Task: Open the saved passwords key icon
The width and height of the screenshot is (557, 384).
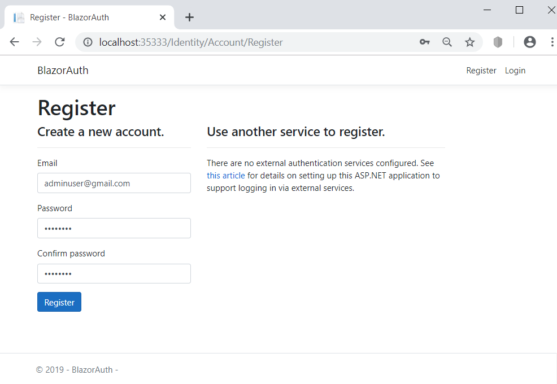Action: point(424,42)
